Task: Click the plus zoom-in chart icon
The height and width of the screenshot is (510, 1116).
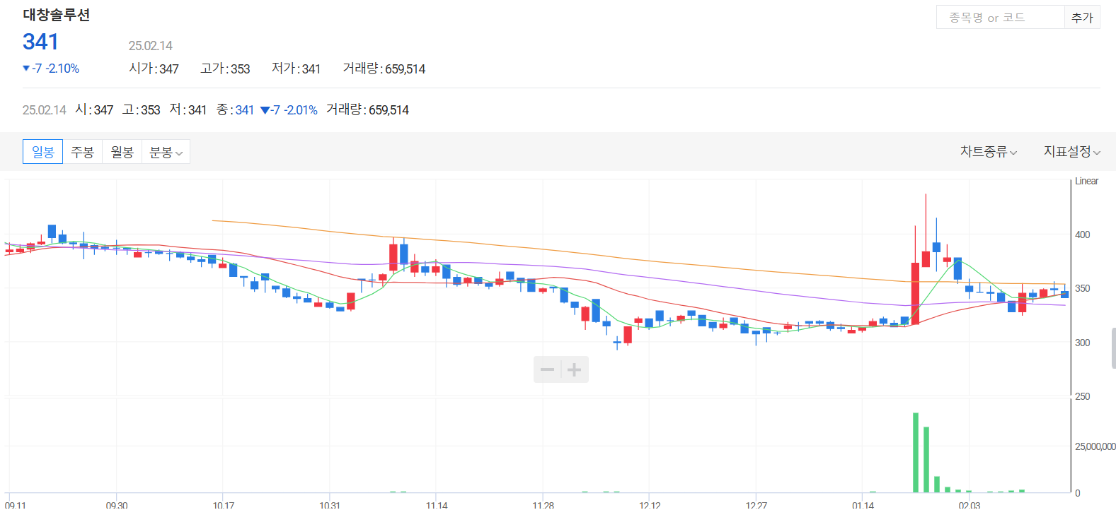Action: coord(575,369)
